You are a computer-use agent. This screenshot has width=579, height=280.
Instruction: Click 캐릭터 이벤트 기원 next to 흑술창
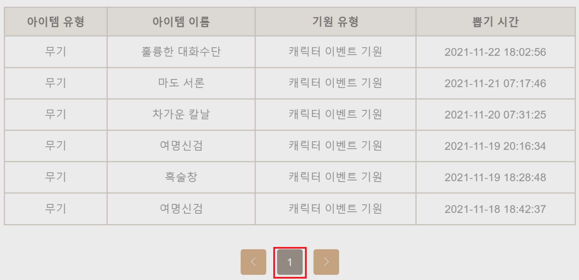click(x=335, y=177)
